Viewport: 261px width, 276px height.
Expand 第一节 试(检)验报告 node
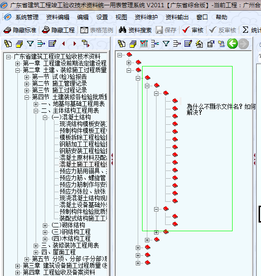point(26,77)
